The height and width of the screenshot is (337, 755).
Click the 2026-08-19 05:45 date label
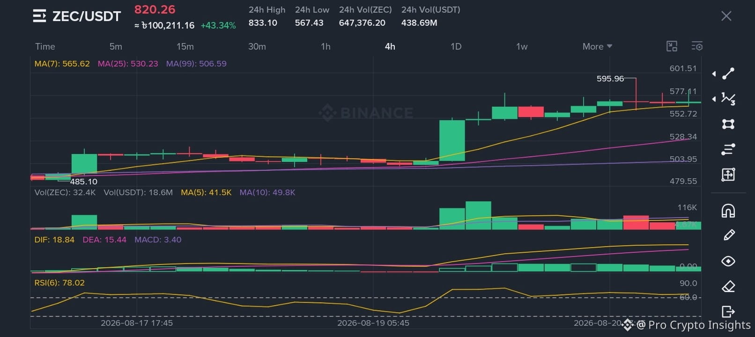[x=373, y=323]
